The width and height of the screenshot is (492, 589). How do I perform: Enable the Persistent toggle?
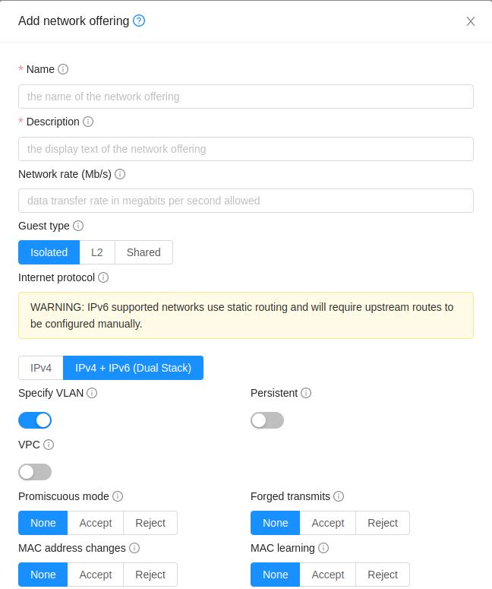[267, 420]
